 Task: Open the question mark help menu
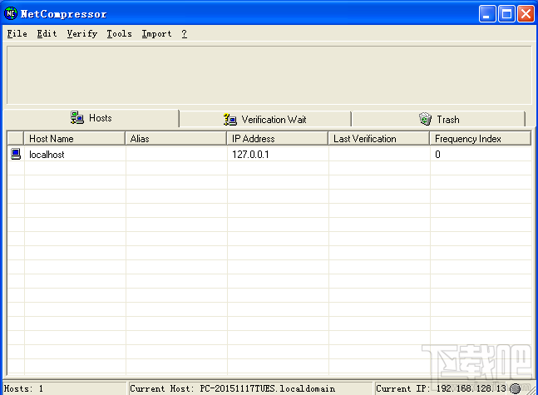click(185, 33)
